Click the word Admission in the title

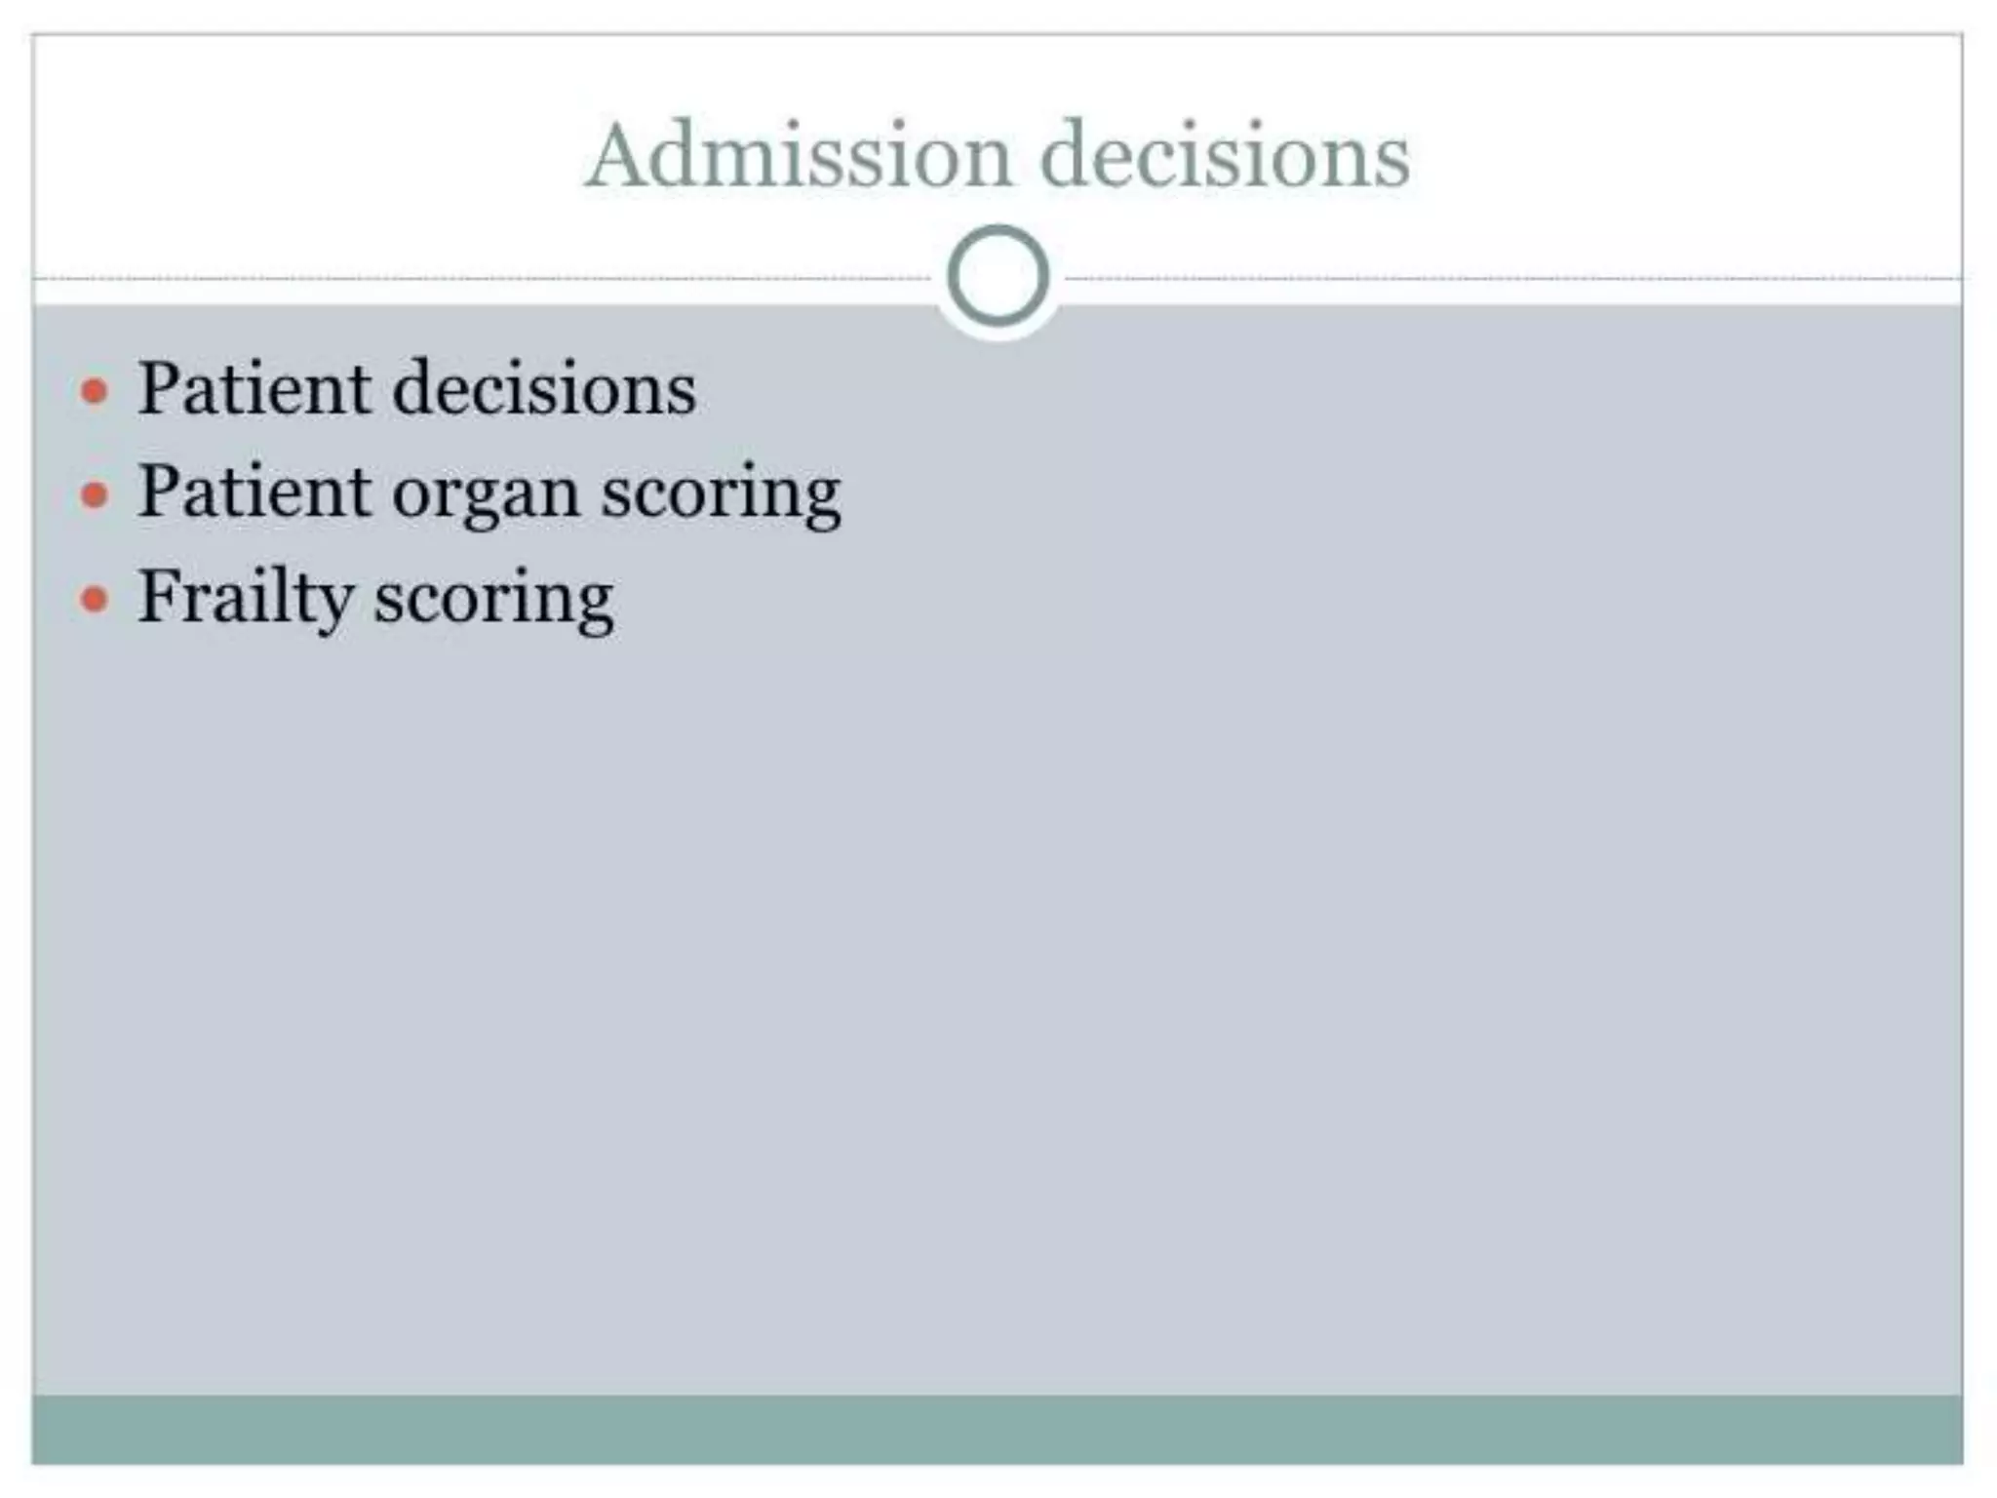(x=799, y=156)
